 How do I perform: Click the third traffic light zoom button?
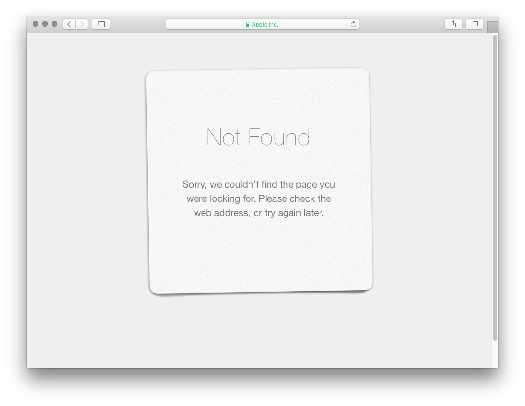point(54,24)
